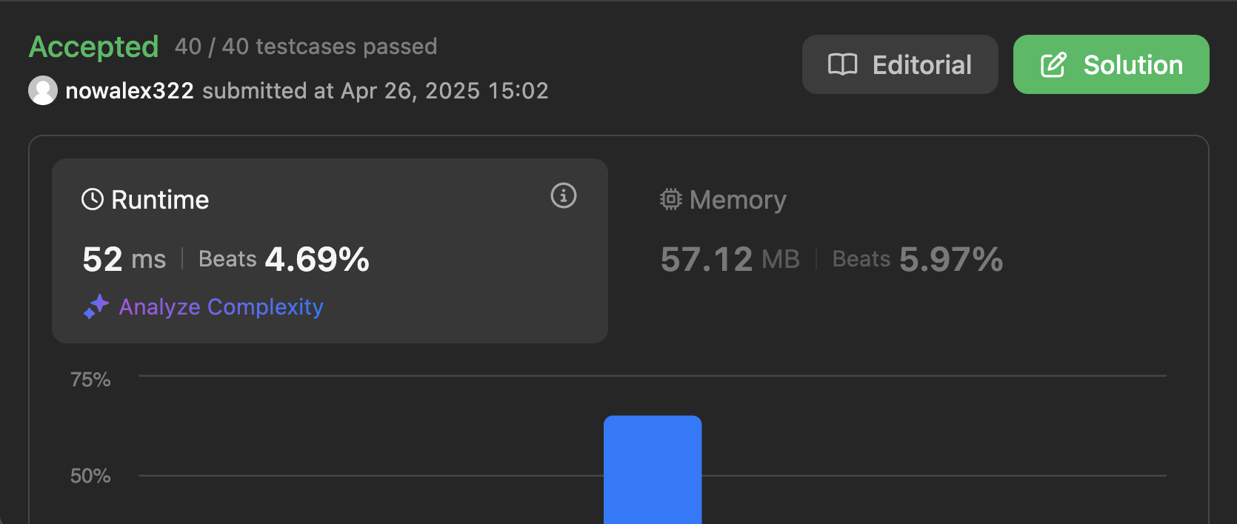Click the 52 ms runtime value
This screenshot has width=1237, height=524.
pos(124,259)
